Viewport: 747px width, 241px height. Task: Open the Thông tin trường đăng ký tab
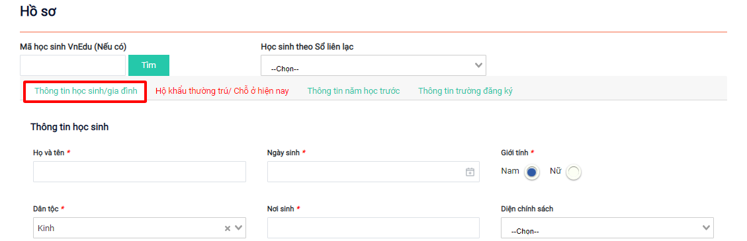(465, 91)
